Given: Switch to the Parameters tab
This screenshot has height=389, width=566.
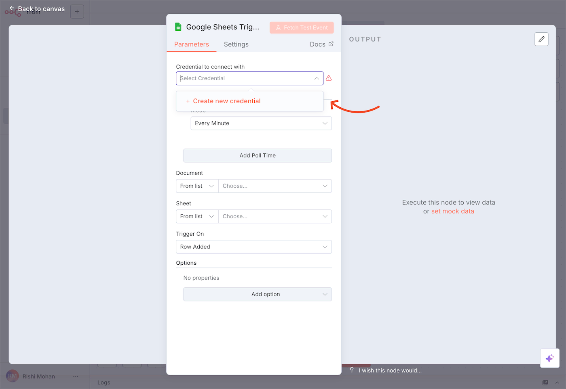Looking at the screenshot, I should click(192, 44).
